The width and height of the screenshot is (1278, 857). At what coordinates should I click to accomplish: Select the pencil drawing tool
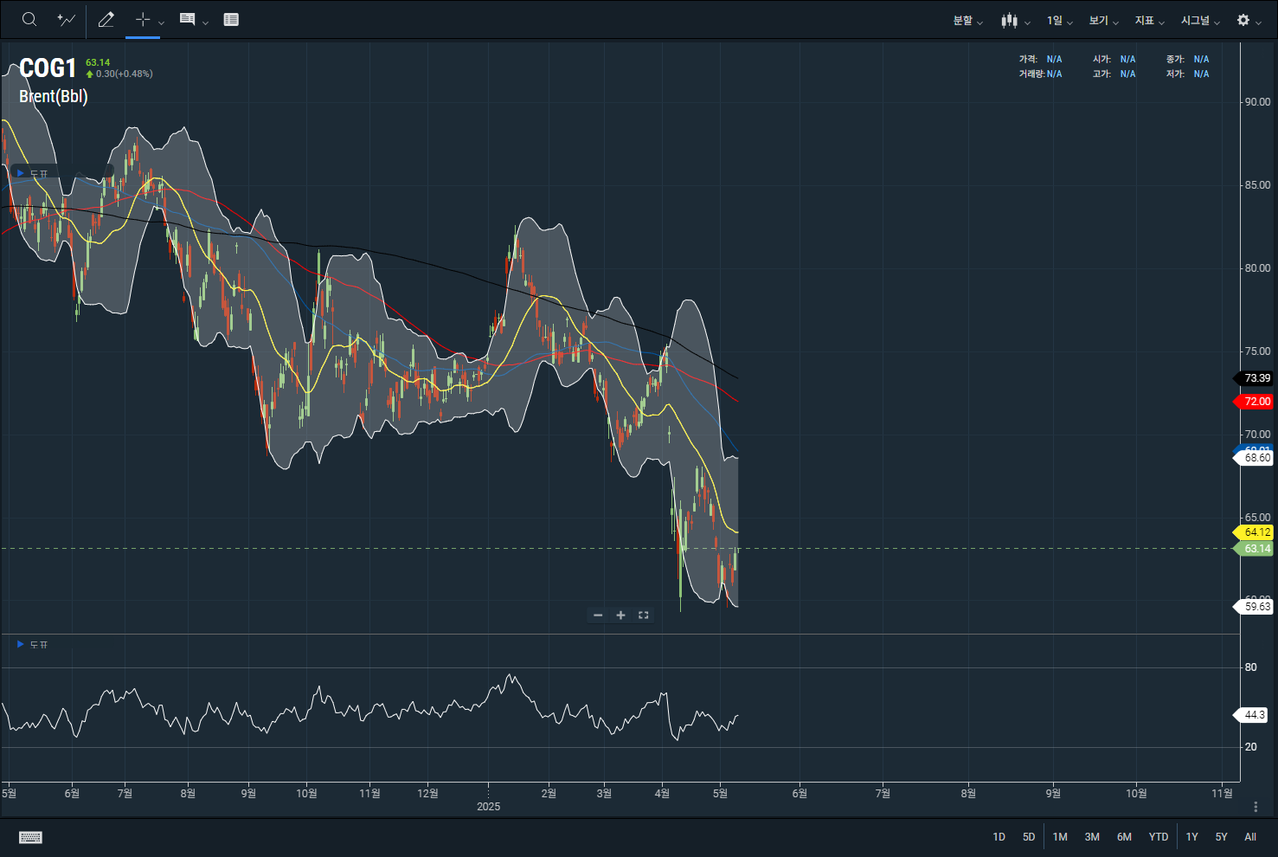[x=106, y=20]
